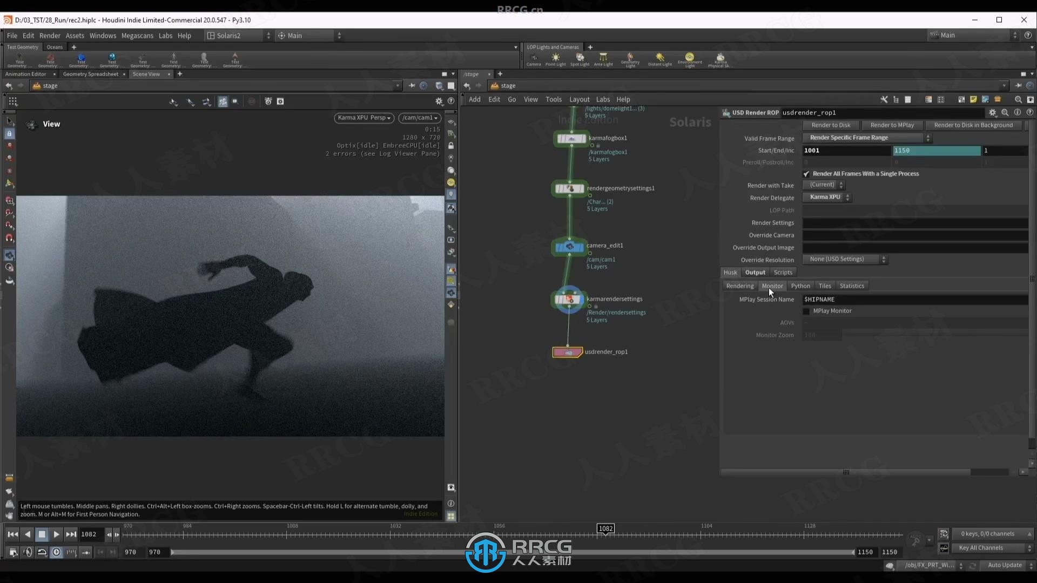Play the timeline forward

[56, 534]
